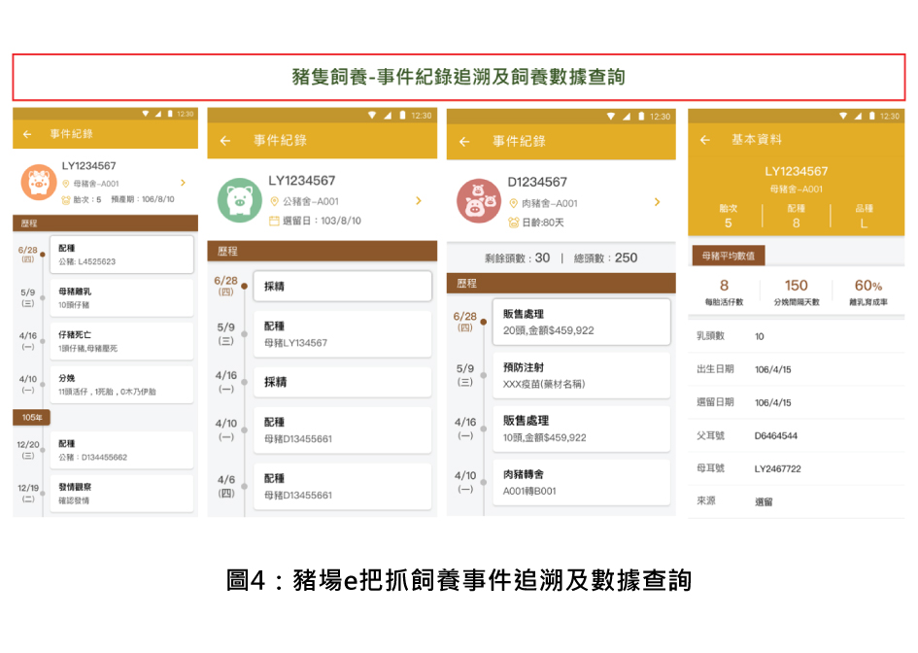Select the 6/28 配種 event showing 公豬 L4525623

tap(120, 254)
